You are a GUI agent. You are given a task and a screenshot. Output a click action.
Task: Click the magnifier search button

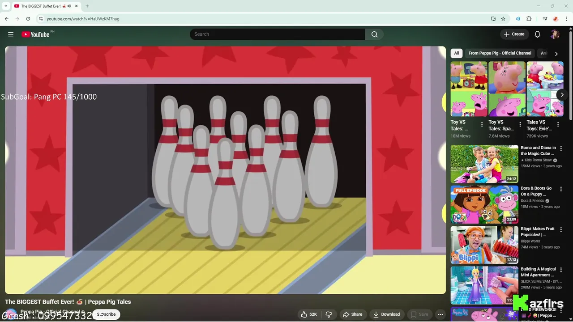(x=374, y=34)
